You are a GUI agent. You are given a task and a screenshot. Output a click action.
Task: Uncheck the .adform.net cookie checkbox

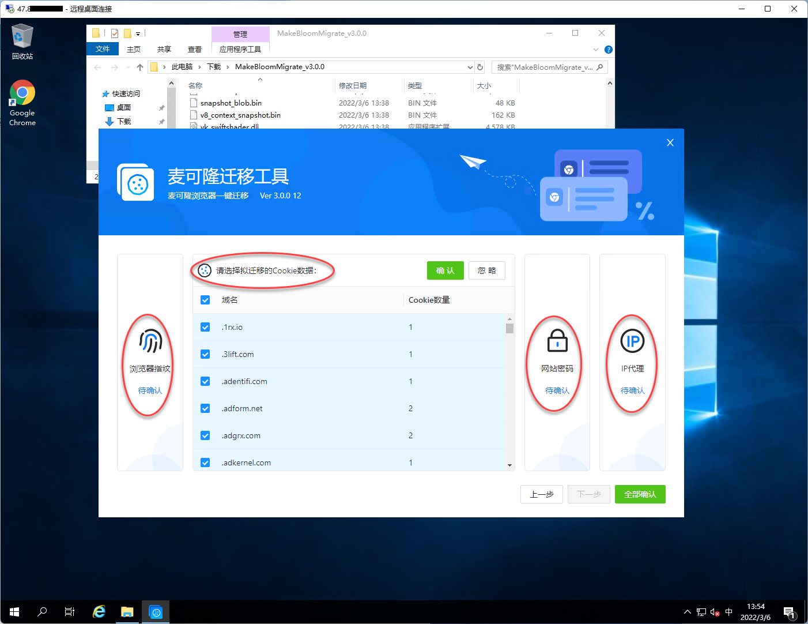pos(205,408)
